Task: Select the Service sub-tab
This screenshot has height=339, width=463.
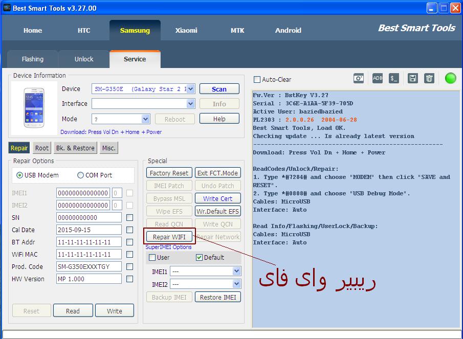Action: 135,59
